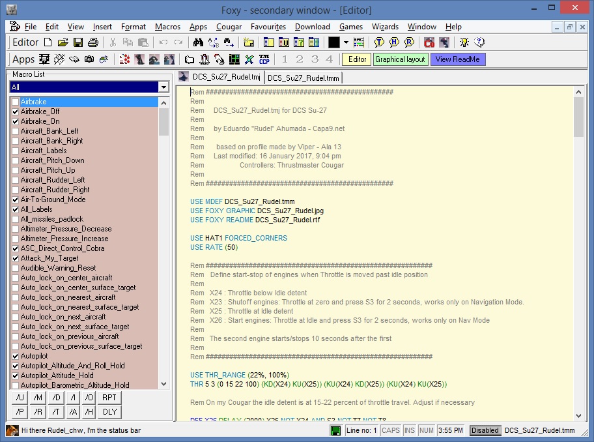Open the Cougar menu
Screen dimensions: 594x442
point(229,27)
